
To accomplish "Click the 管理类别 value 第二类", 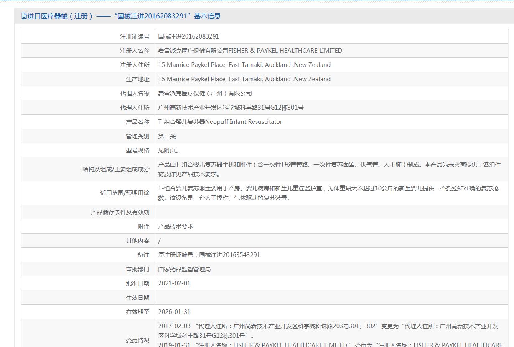I will pos(167,136).
